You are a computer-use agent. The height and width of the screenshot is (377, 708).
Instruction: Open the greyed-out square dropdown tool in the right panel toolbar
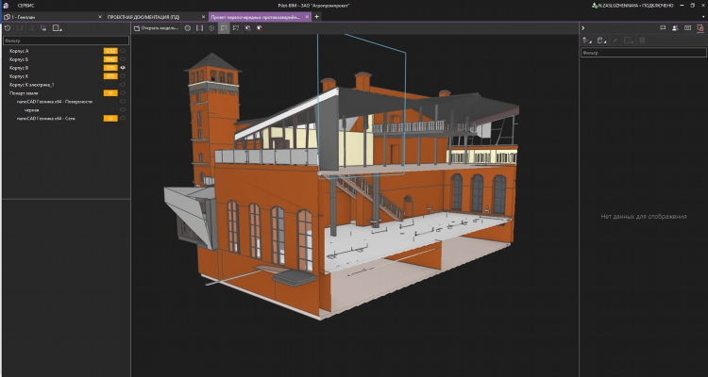pos(629,41)
